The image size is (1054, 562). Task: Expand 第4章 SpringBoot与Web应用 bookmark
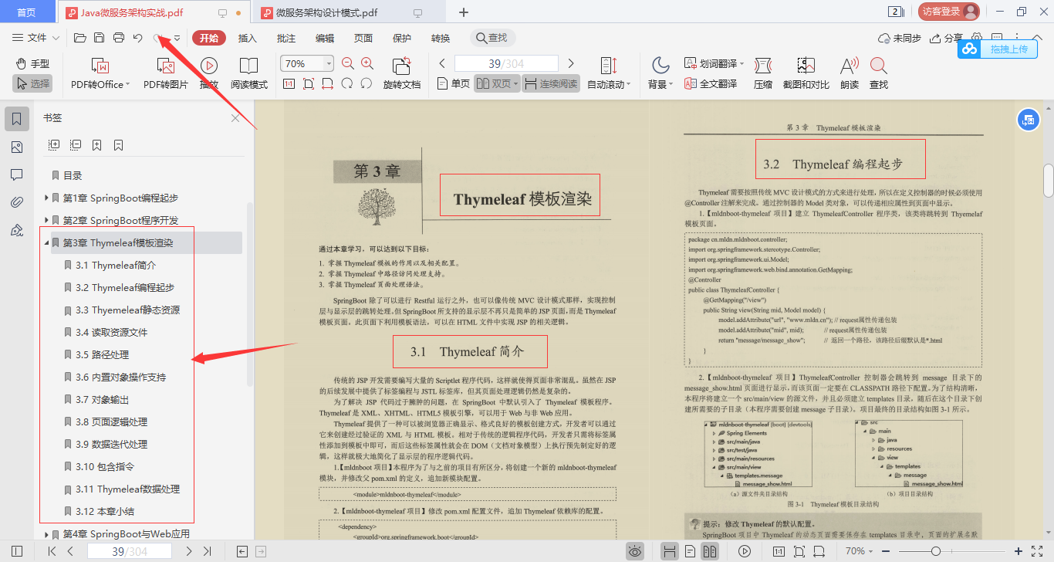coord(47,534)
